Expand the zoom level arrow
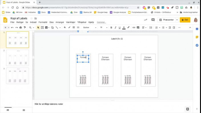The height and width of the screenshot is (113, 201). 33,28
